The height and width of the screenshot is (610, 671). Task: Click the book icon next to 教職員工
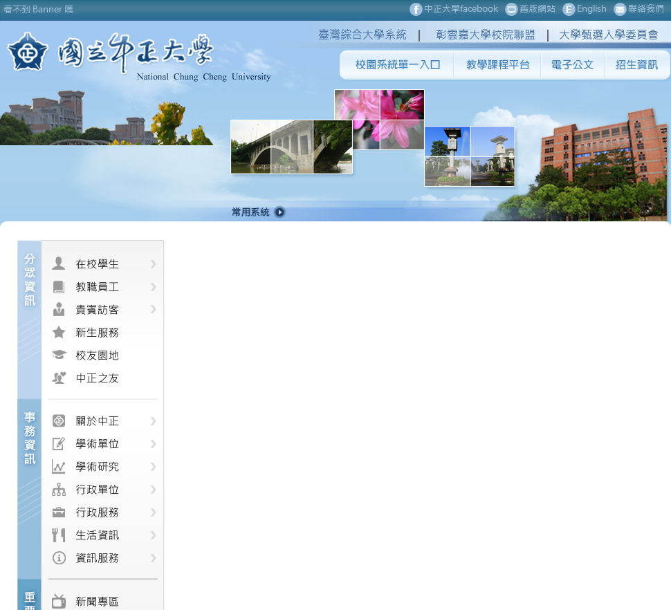pyautogui.click(x=59, y=286)
